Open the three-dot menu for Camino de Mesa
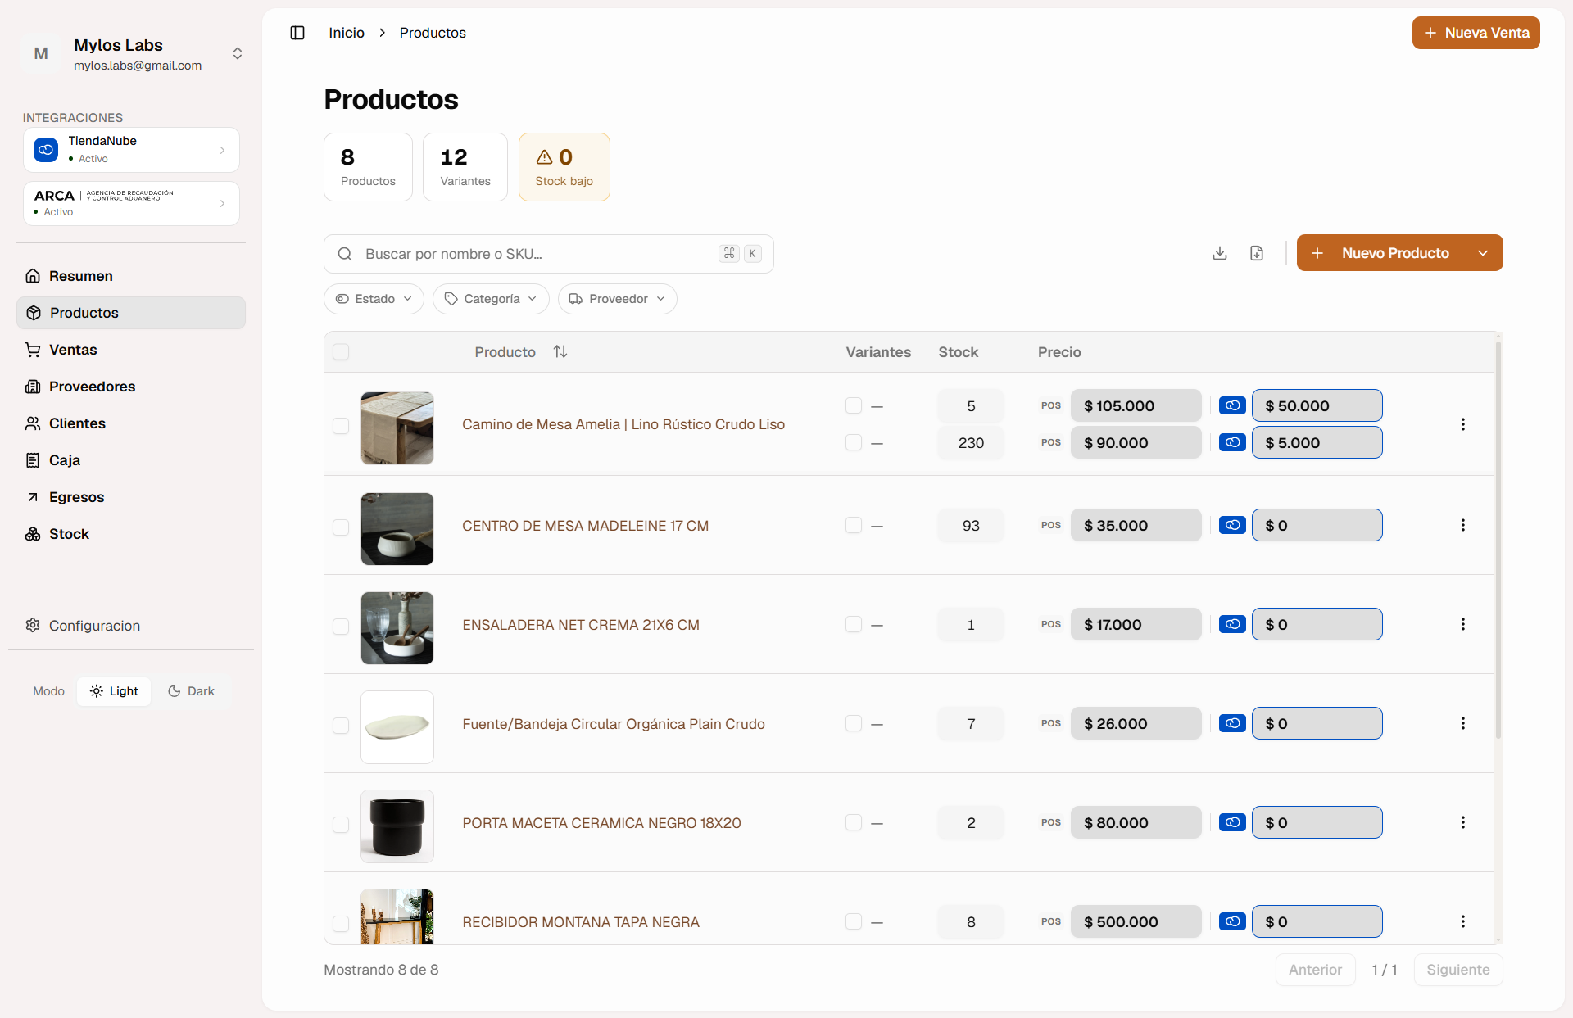Image resolution: width=1573 pixels, height=1018 pixels. [x=1463, y=424]
